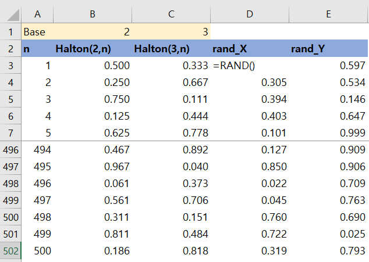The image size is (369, 262).
Task: Click cell with value 0.467
Action: click(93, 150)
